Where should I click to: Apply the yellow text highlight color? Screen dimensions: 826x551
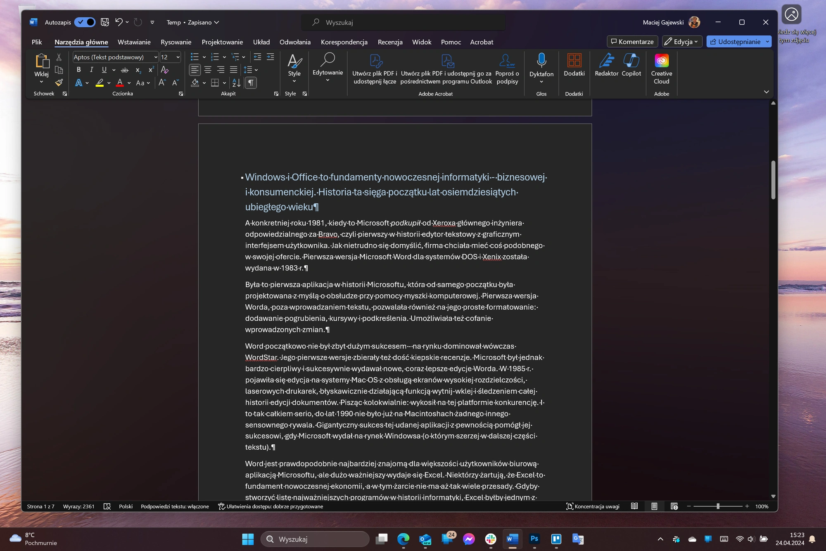100,83
